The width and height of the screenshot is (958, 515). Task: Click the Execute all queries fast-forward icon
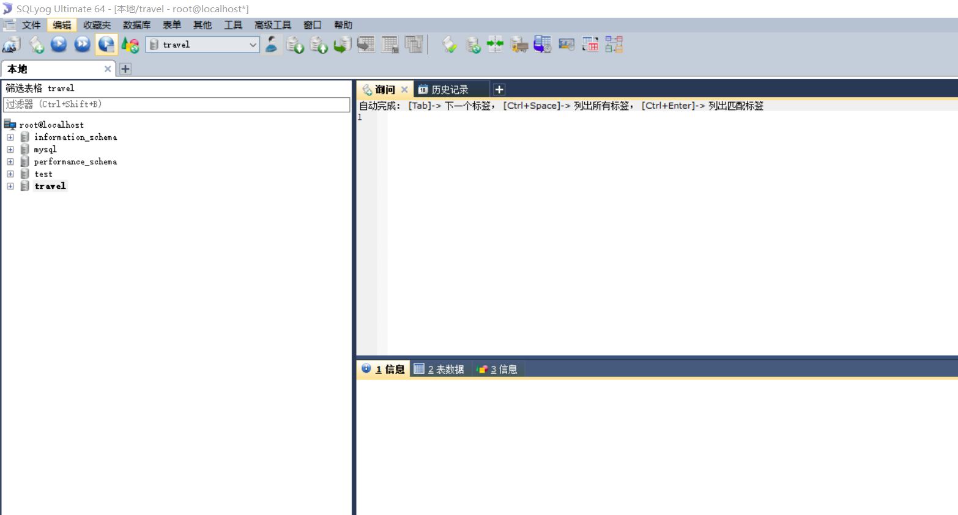[82, 45]
